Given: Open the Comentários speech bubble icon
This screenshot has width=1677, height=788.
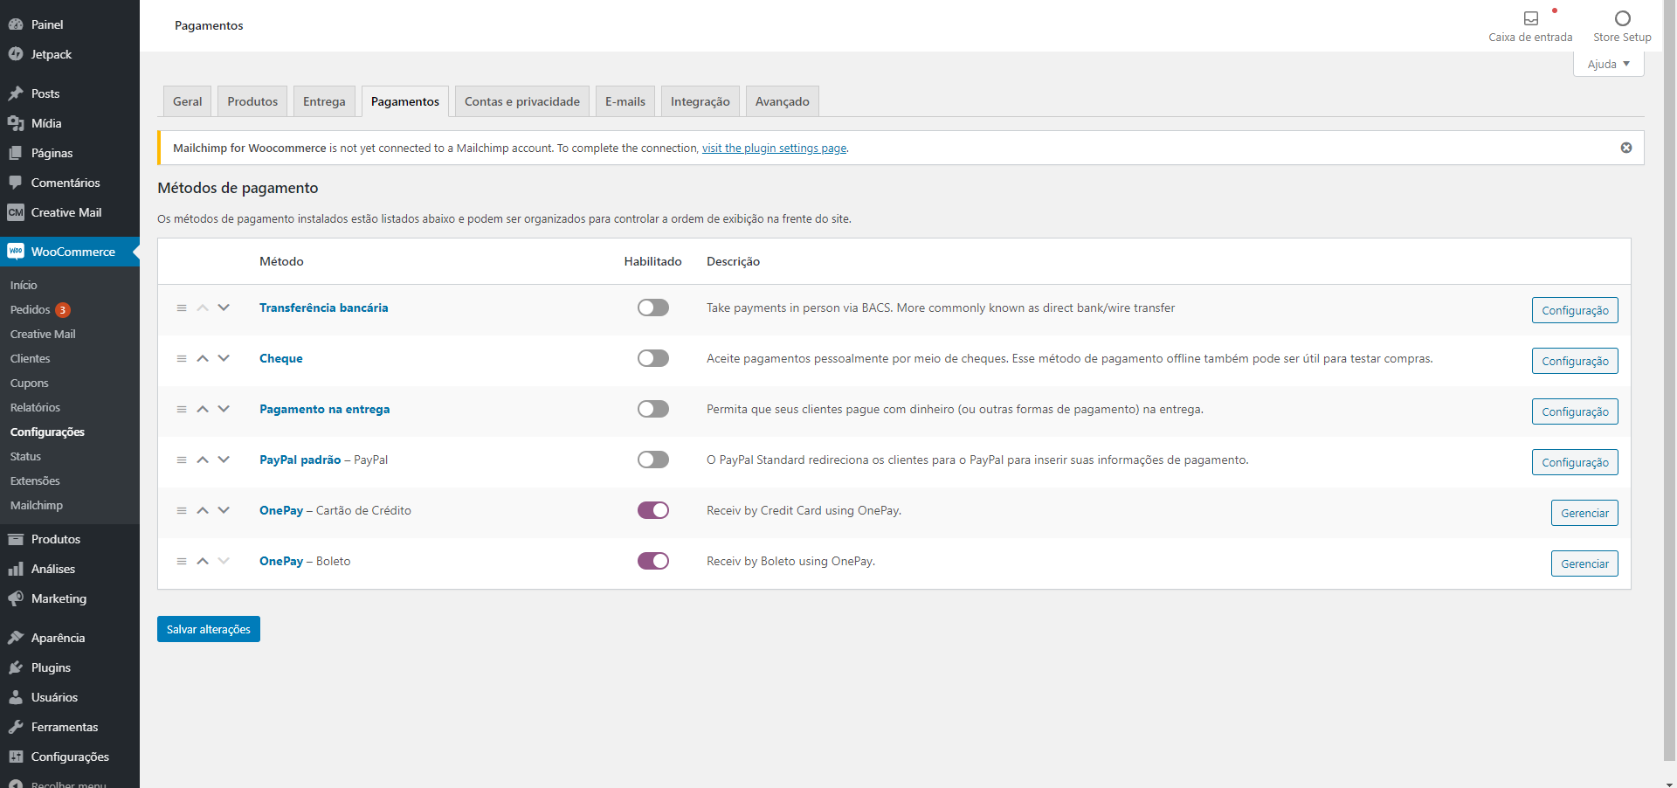Looking at the screenshot, I should pyautogui.click(x=16, y=183).
